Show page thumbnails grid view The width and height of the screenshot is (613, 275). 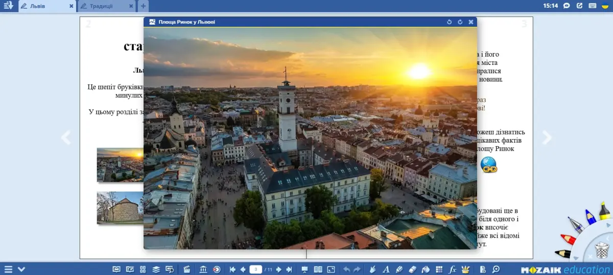pyautogui.click(x=143, y=269)
